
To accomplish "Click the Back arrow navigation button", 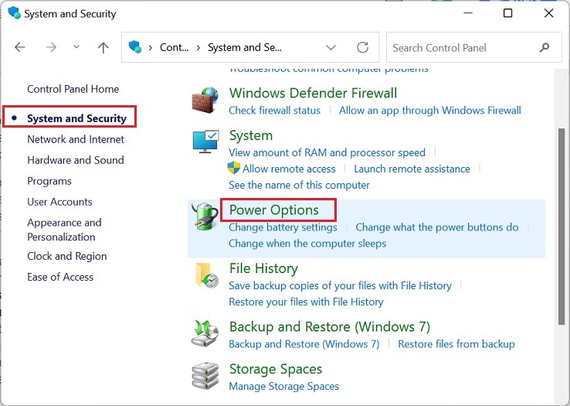I will tap(20, 47).
